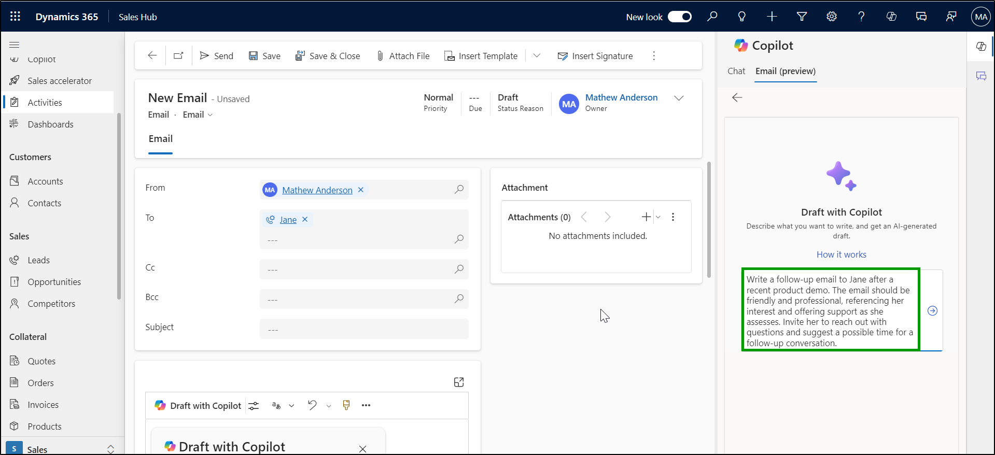Open the lightbulb assistant icon

click(x=742, y=17)
